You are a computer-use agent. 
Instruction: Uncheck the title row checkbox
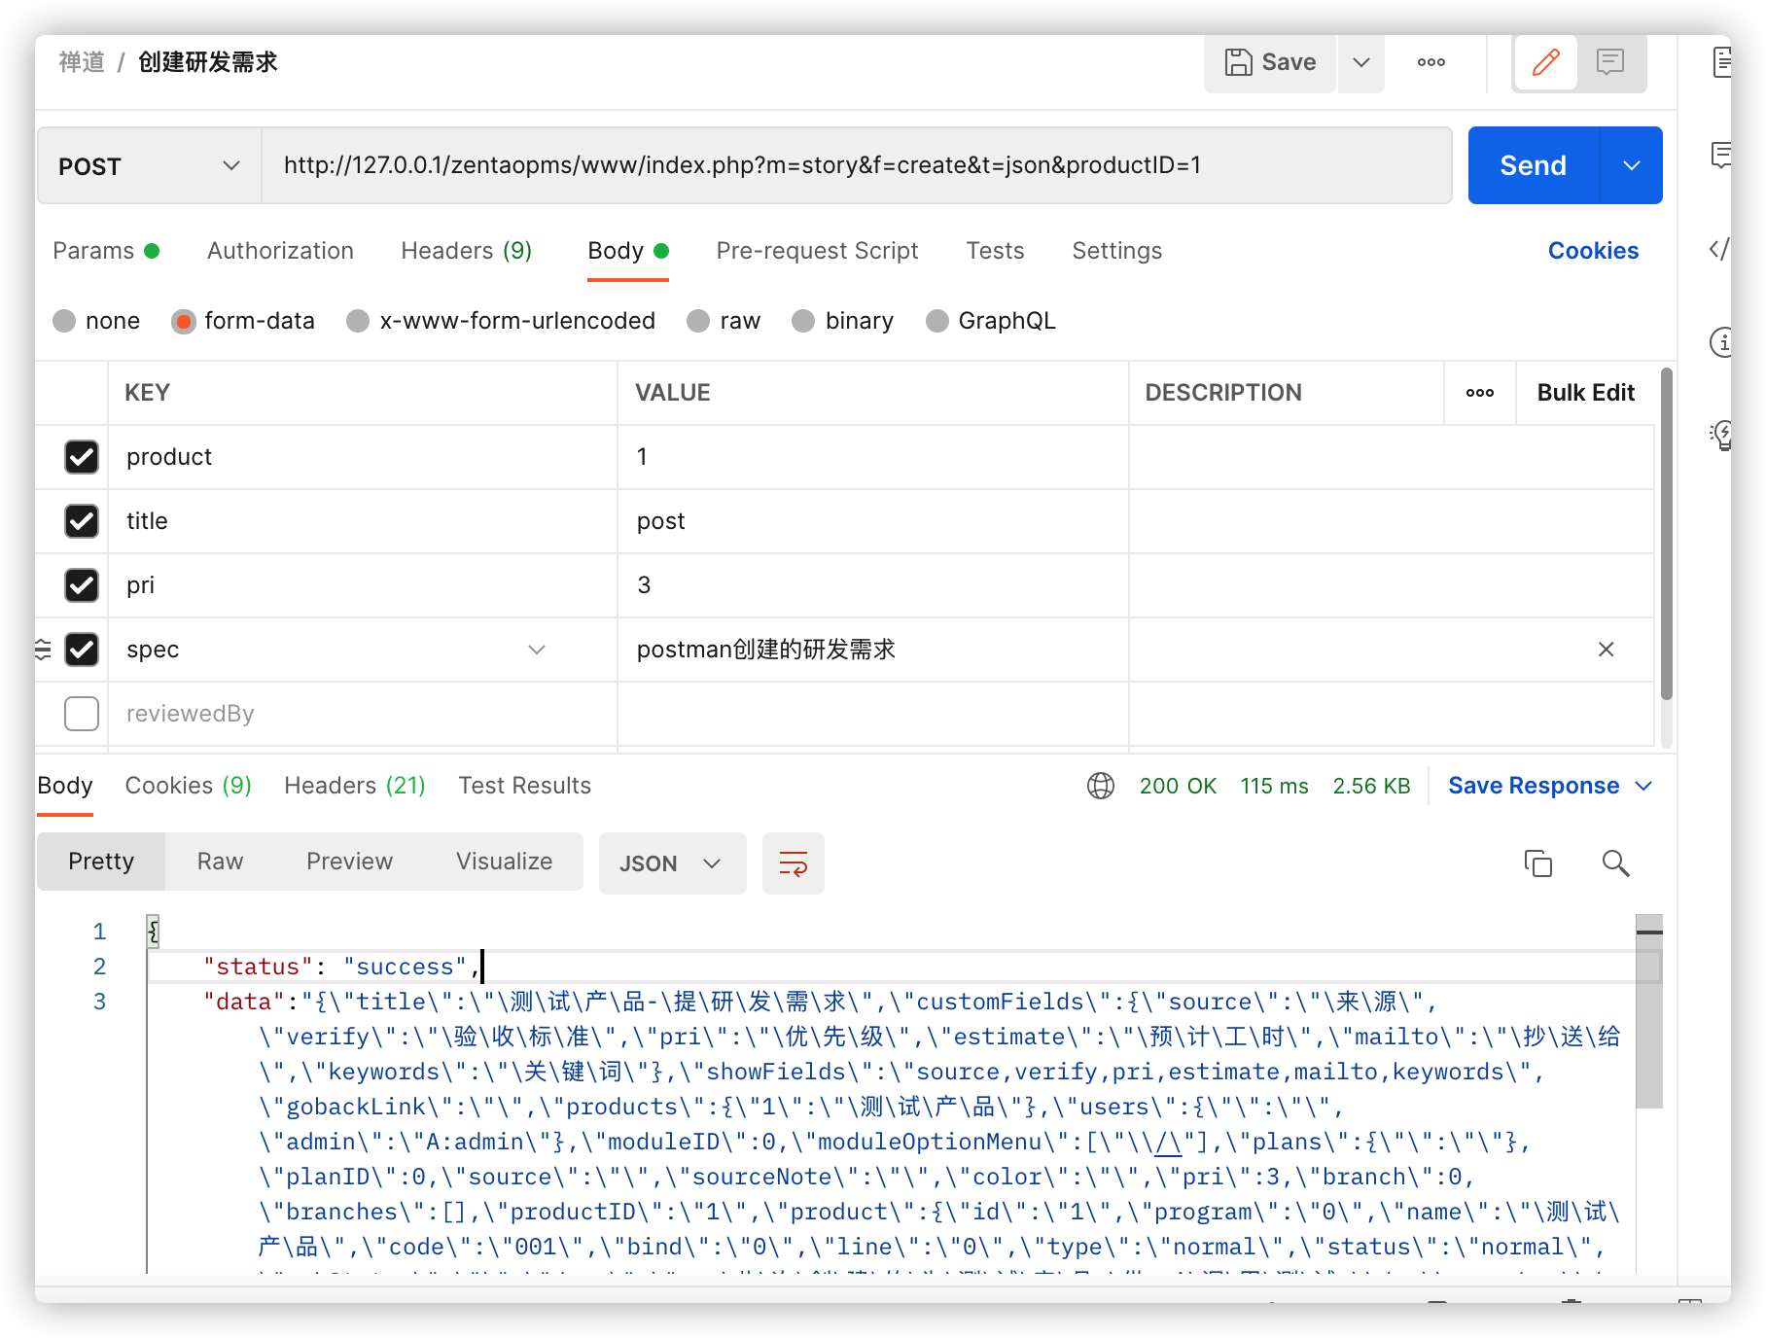tap(82, 521)
